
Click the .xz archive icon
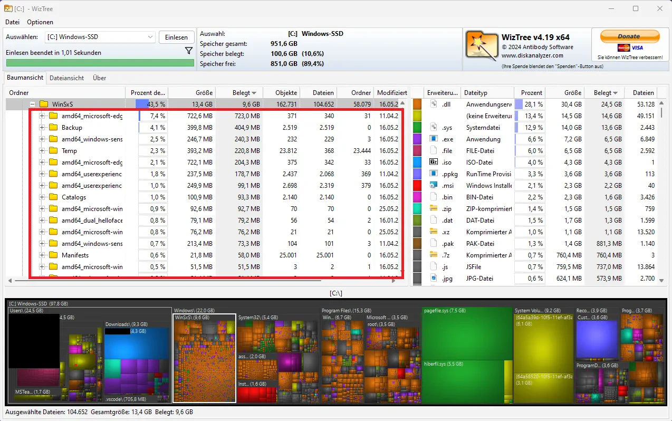click(x=434, y=232)
